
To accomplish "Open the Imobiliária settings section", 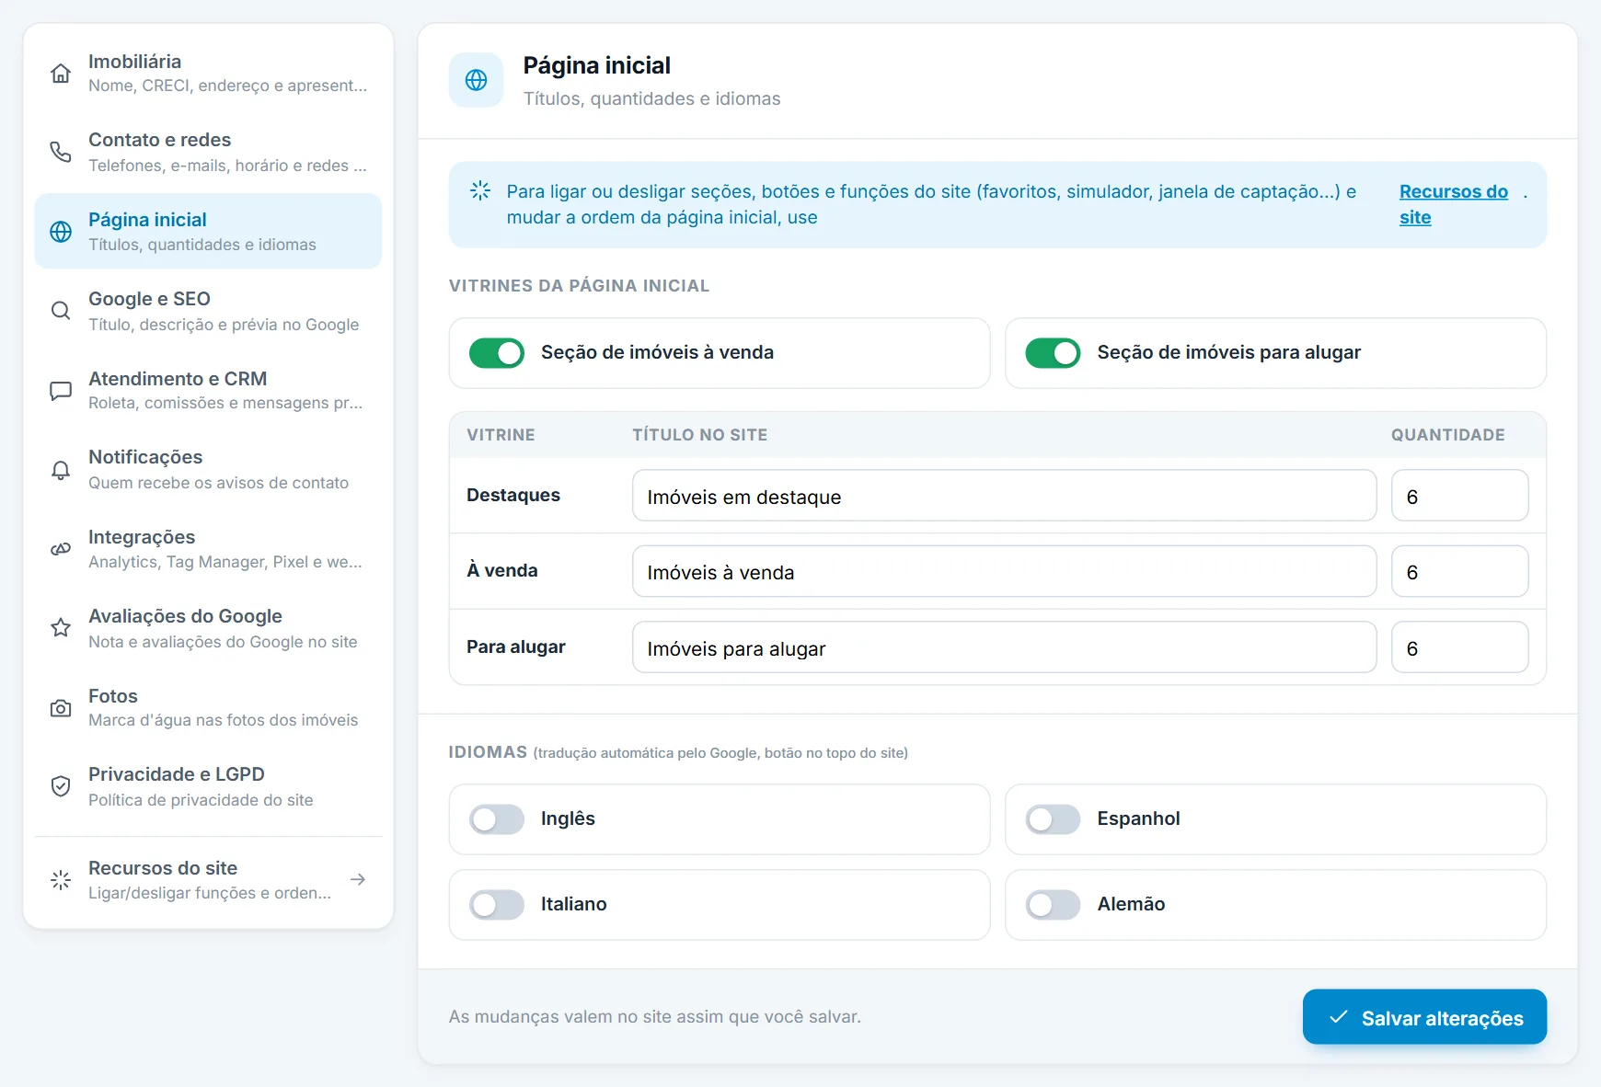I will pos(208,73).
